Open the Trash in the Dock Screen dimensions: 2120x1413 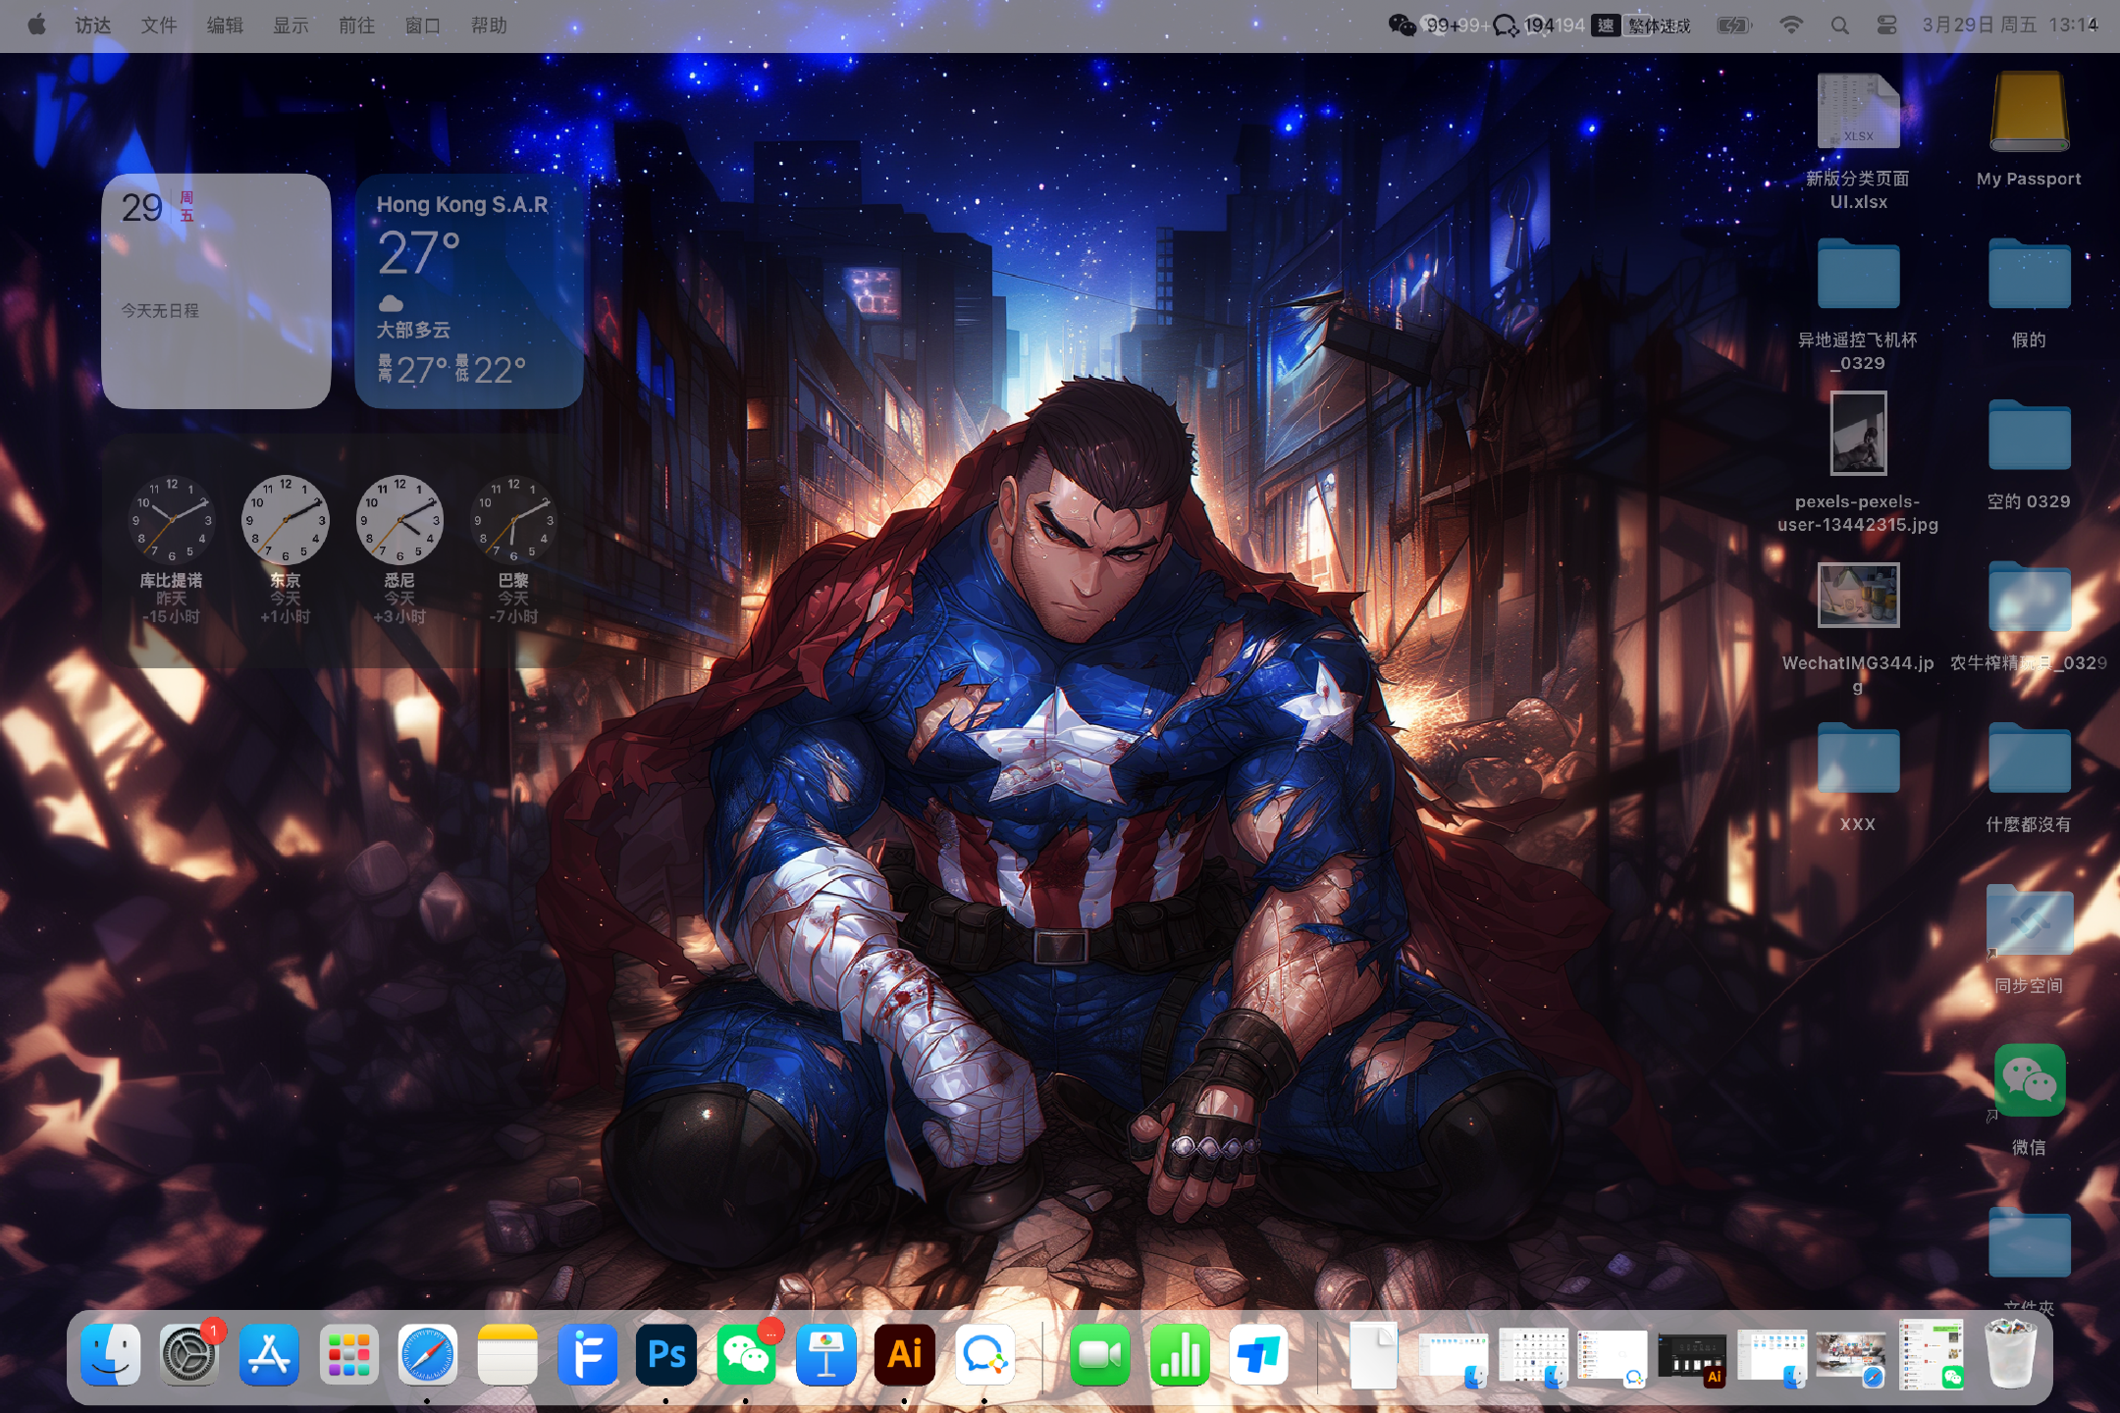2009,1355
